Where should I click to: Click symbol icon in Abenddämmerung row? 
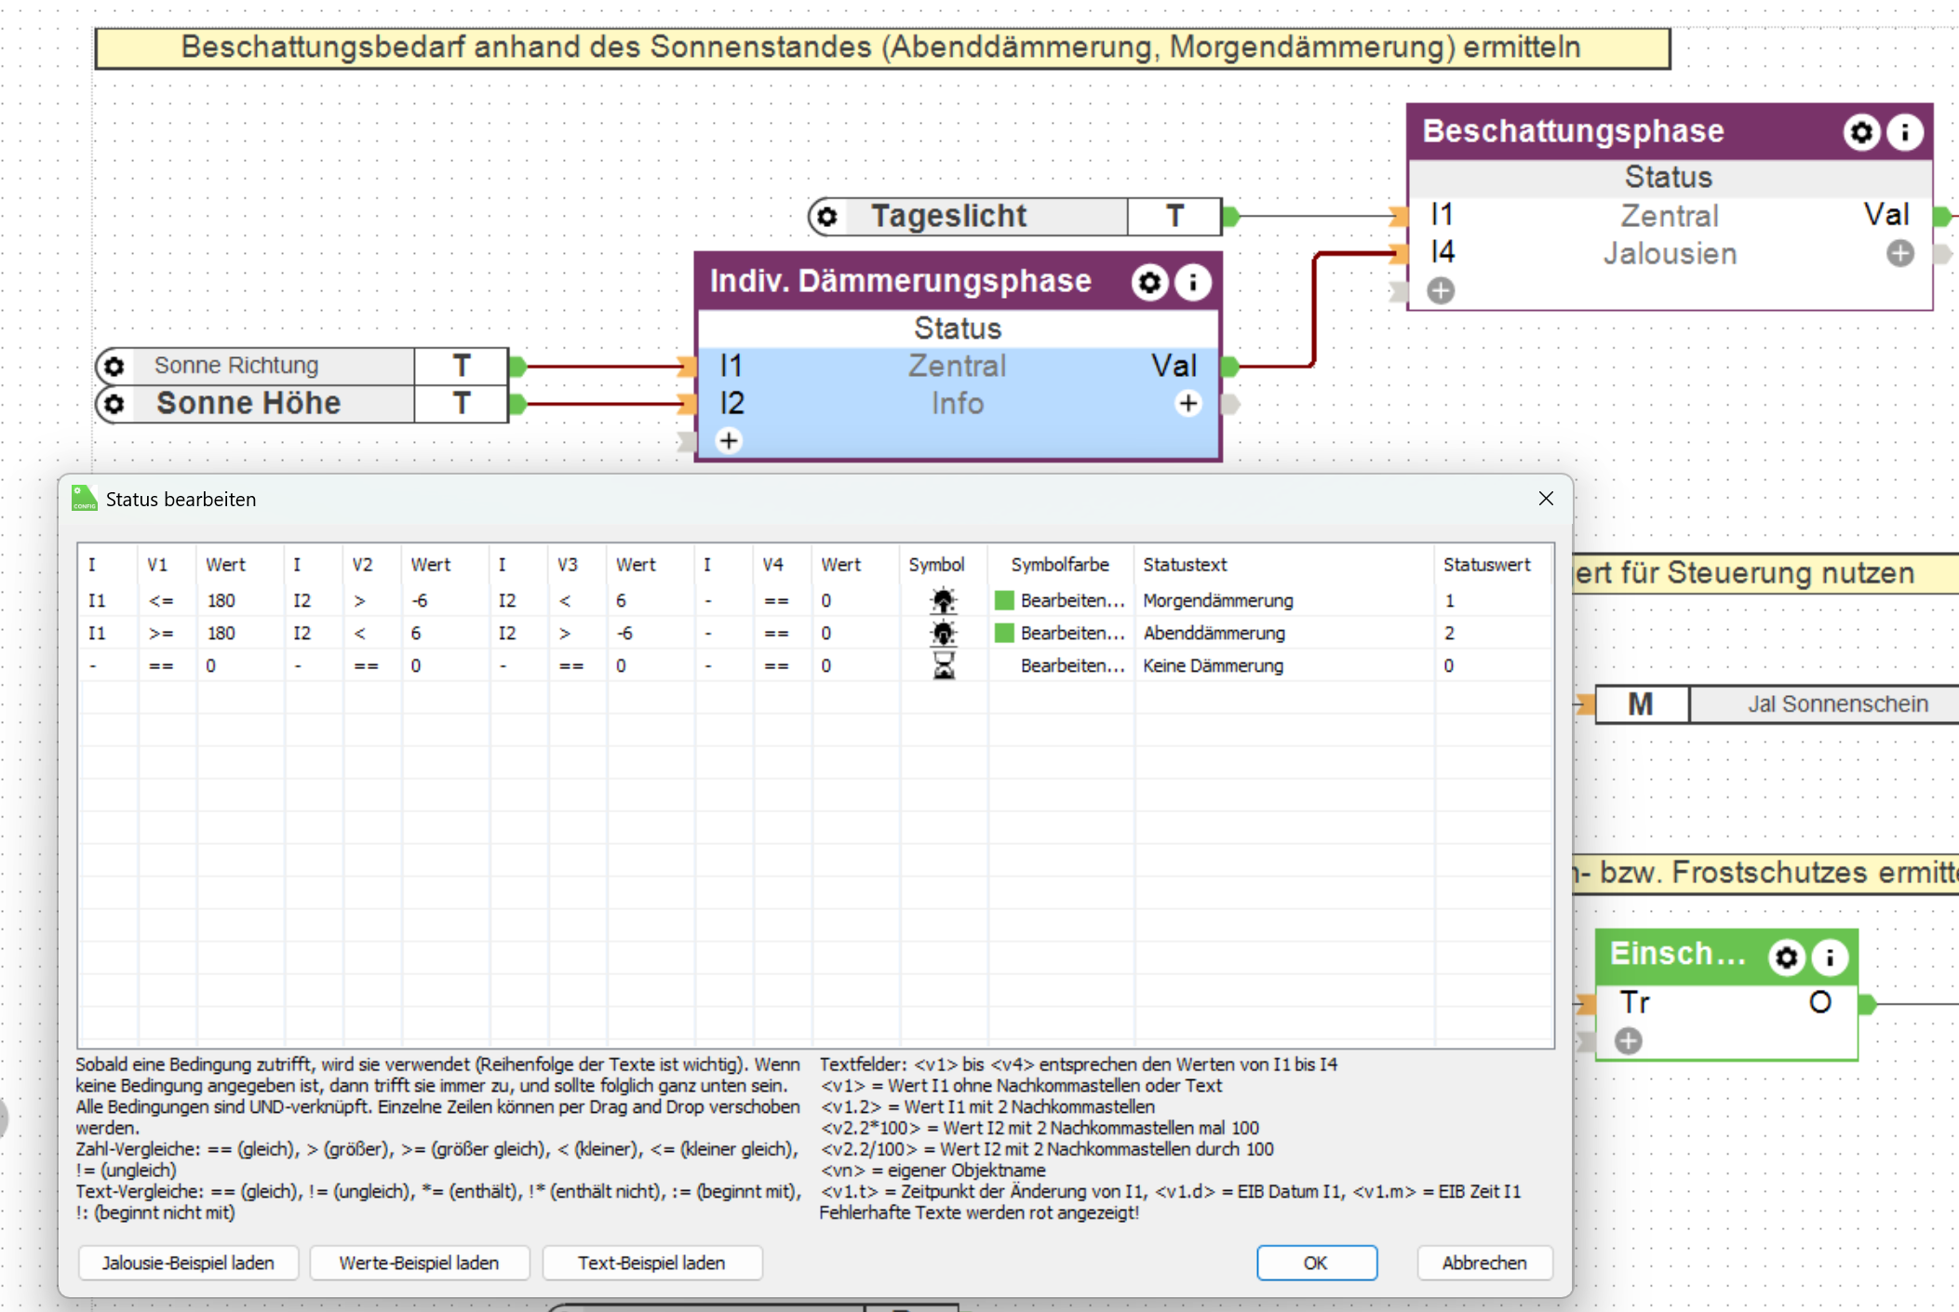pos(943,634)
